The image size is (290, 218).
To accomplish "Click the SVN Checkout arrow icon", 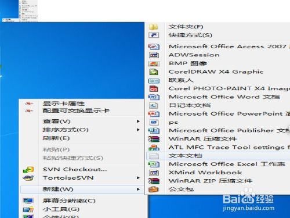I will pos(28,169).
